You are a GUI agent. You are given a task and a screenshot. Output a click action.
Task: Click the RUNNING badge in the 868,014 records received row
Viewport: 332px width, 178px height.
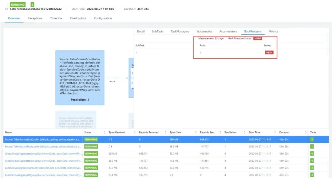tap(91, 154)
